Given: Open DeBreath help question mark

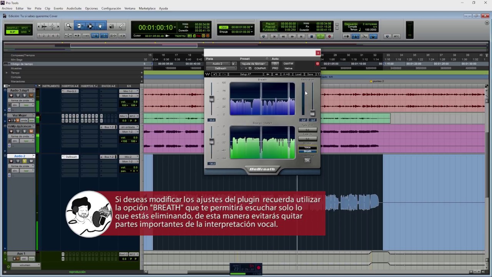Looking at the screenshot, I should pyautogui.click(x=318, y=74).
